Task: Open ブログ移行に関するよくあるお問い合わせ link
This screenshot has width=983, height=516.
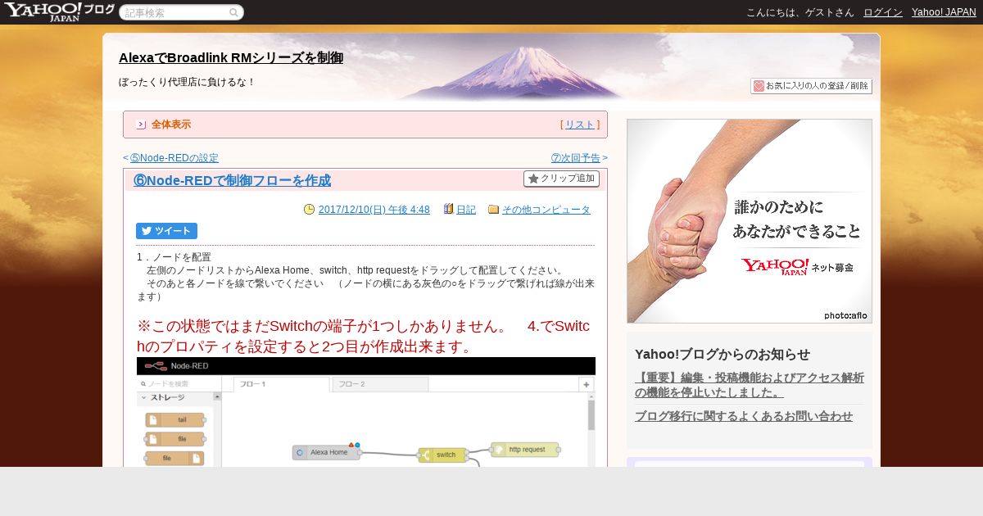Action: [744, 416]
